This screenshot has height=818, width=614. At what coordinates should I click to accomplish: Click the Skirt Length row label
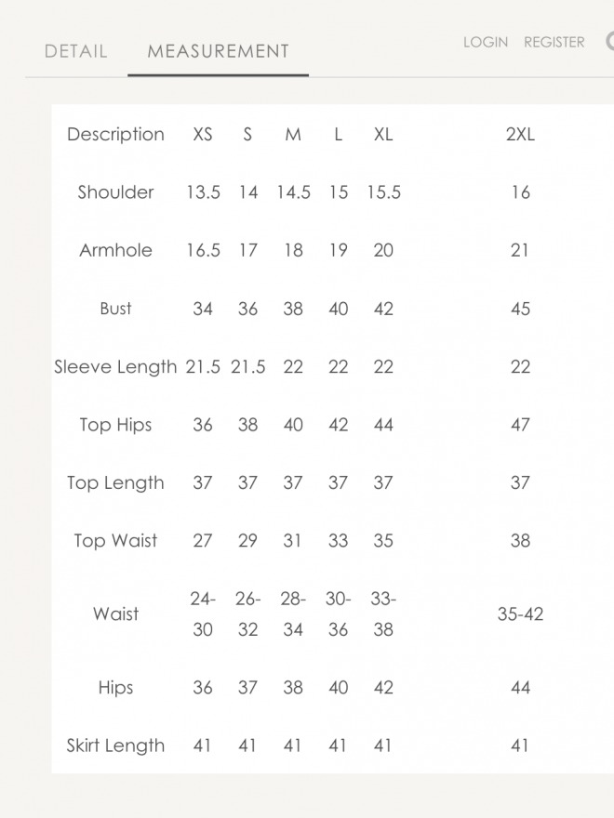(x=115, y=745)
